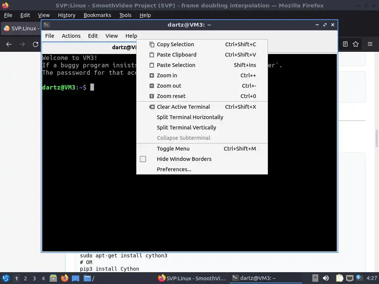Select the SVP:Linux browser tab
The width and height of the screenshot is (379, 284).
[21, 28]
